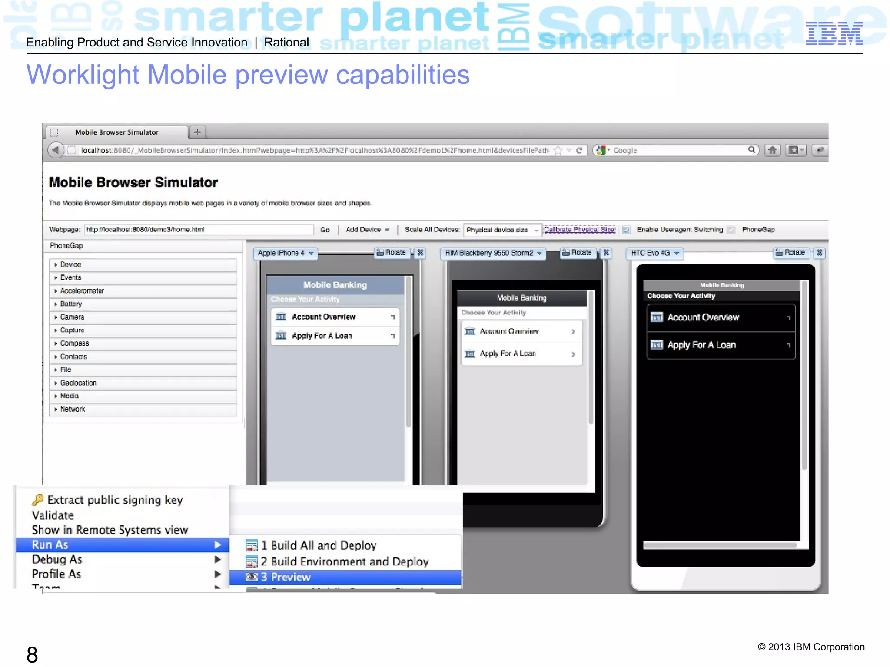Close the Apple iPhone 4 simulator
The image size is (890, 667).
coord(420,253)
